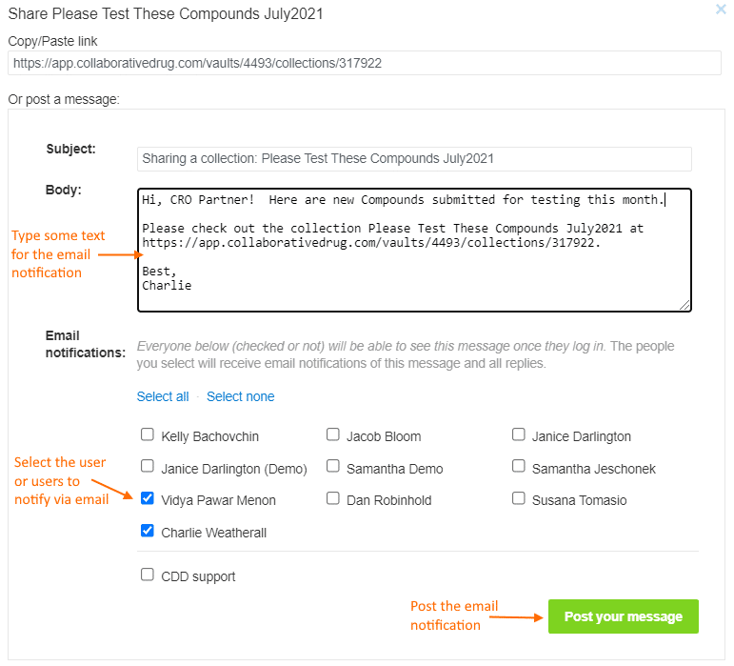Uncheck the Vidya Pawar Menon checkbox
734x666 pixels.
click(x=147, y=498)
